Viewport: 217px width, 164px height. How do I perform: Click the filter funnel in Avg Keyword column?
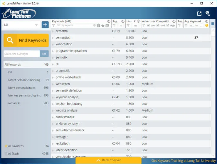186,26
